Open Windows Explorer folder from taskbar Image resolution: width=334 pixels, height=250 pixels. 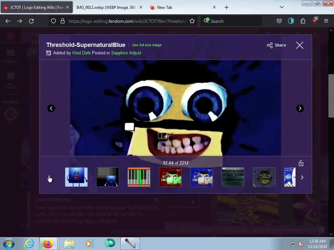pyautogui.click(x=69, y=243)
